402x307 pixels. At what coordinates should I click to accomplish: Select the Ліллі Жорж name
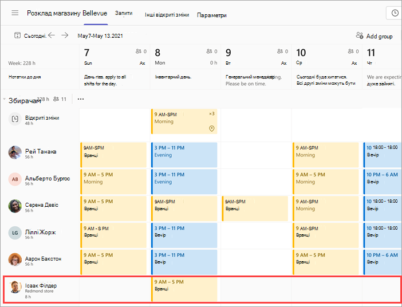40,232
